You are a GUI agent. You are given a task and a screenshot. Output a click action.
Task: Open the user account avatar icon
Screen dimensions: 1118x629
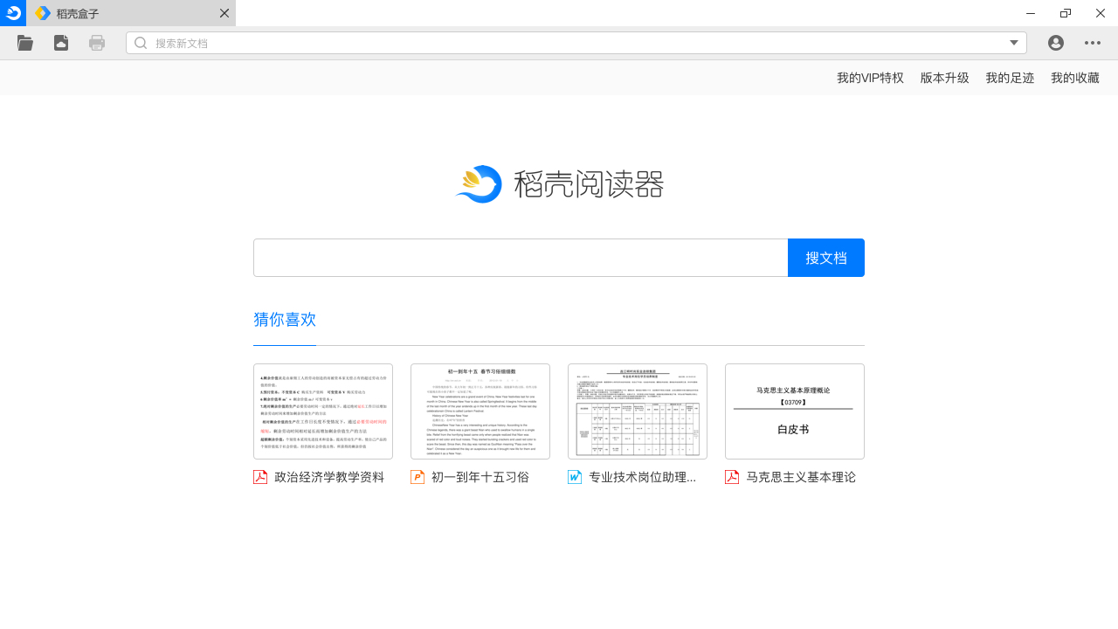coord(1056,43)
